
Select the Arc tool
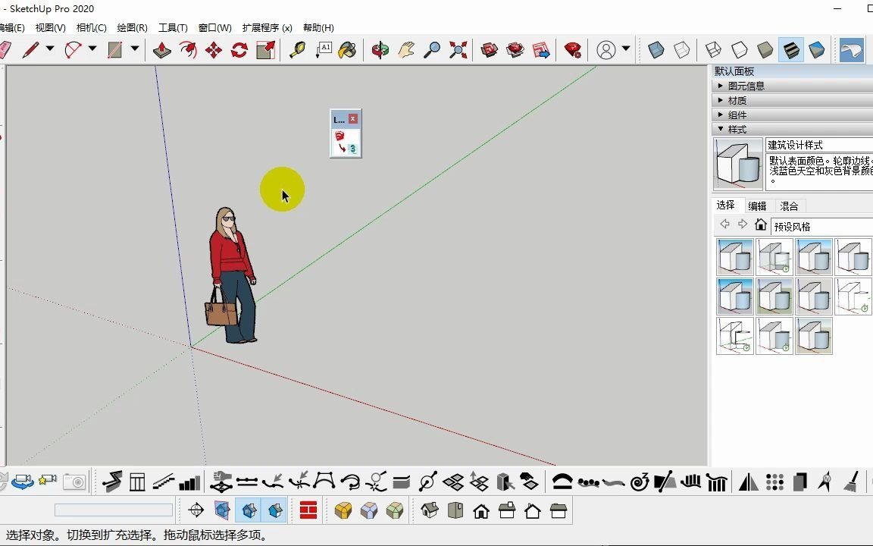point(73,50)
